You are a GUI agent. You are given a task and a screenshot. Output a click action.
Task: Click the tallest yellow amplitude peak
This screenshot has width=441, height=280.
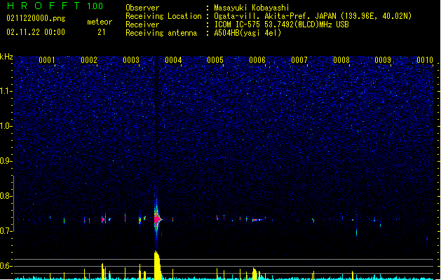[158, 265]
